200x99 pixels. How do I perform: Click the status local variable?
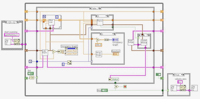[x=114, y=79]
